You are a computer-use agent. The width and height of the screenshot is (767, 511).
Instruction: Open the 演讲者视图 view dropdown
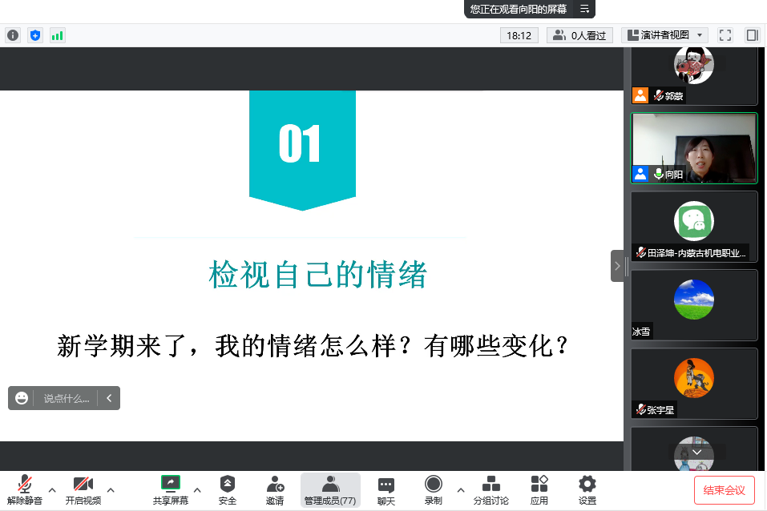coord(665,35)
